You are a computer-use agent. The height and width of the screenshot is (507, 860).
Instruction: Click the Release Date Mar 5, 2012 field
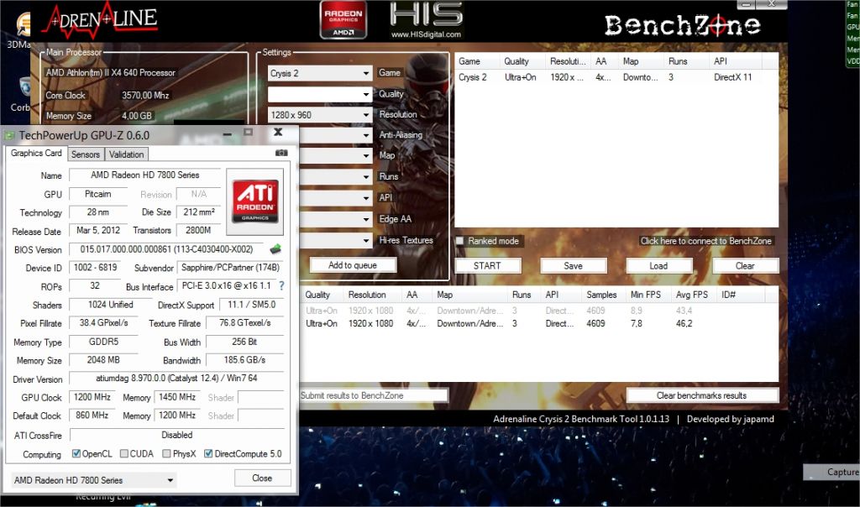(98, 231)
